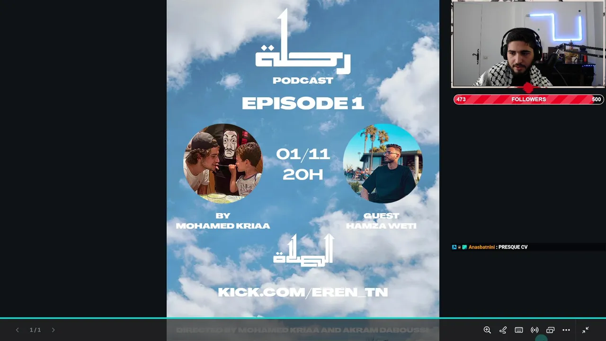Open presenter view window icon
The image size is (606, 341).
tap(550, 330)
